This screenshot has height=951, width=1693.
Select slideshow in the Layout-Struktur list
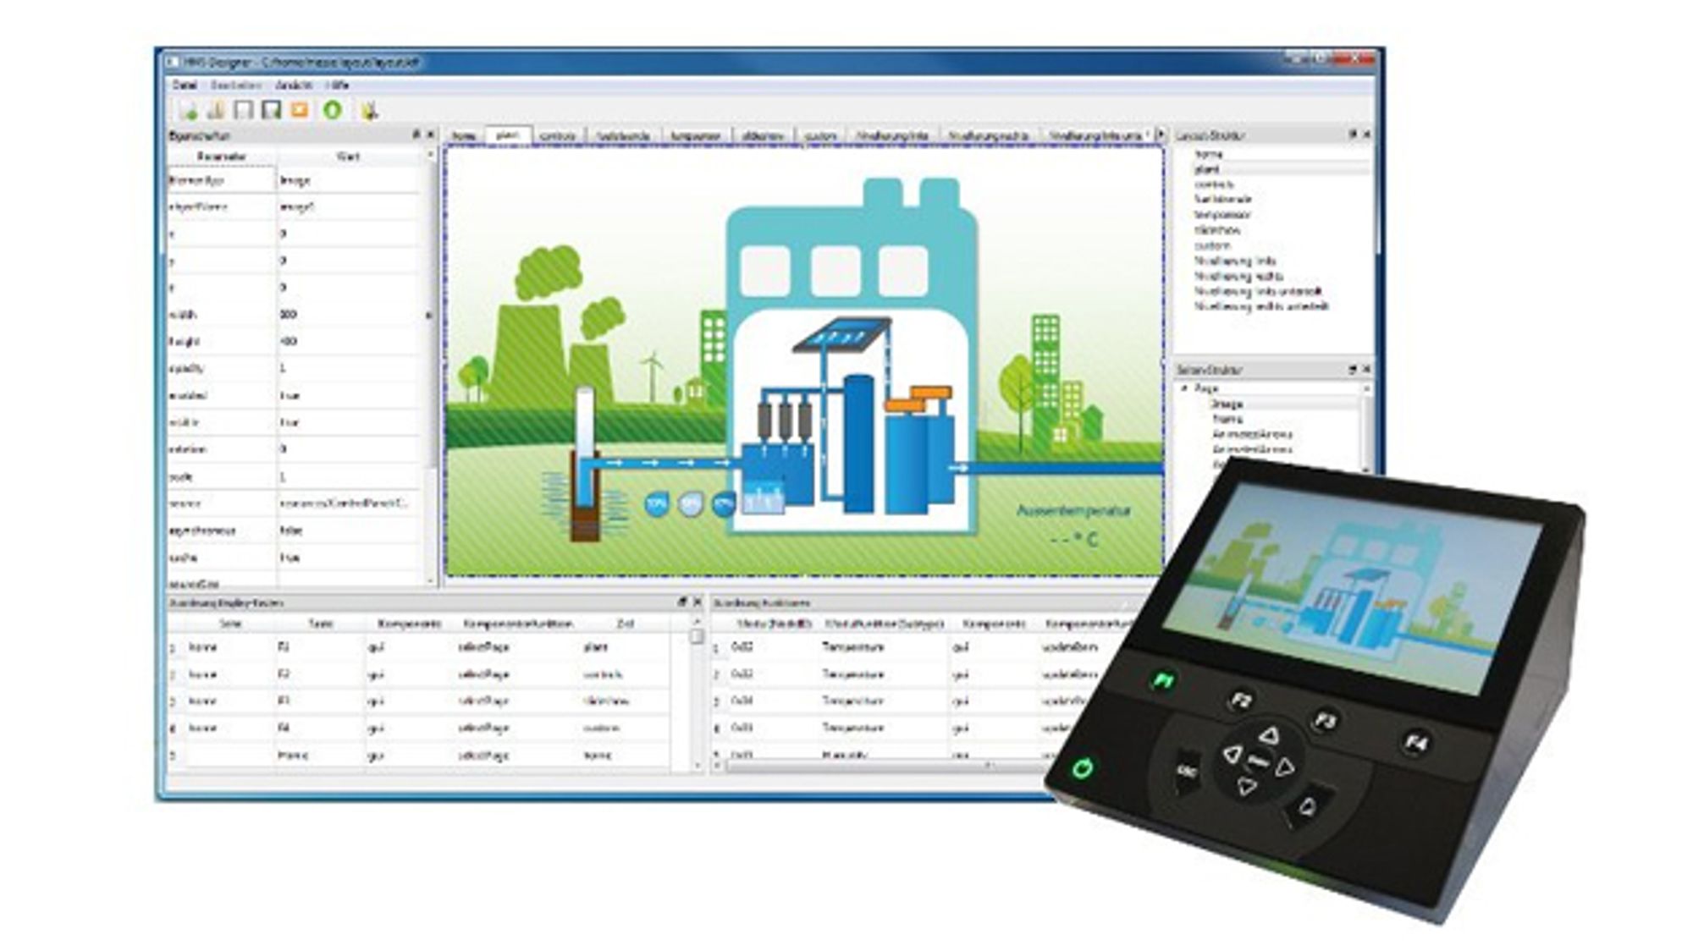[1217, 230]
